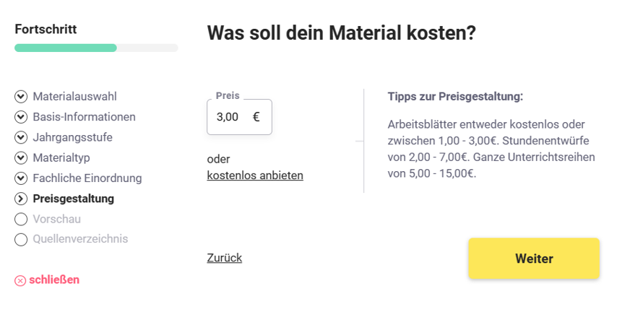
Task: Click the green Fortschritt progress bar
Action: click(66, 48)
